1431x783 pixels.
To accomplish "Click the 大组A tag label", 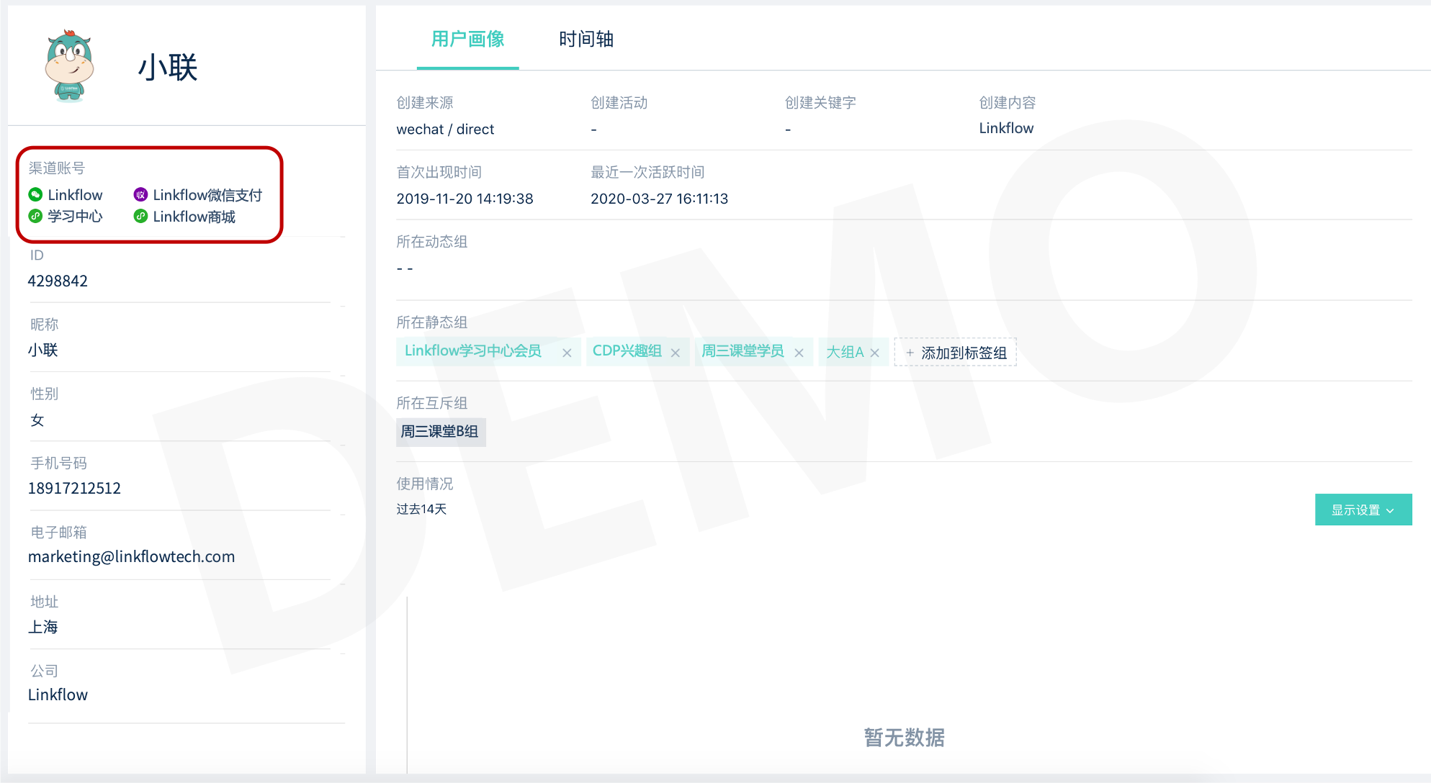I will coord(844,352).
